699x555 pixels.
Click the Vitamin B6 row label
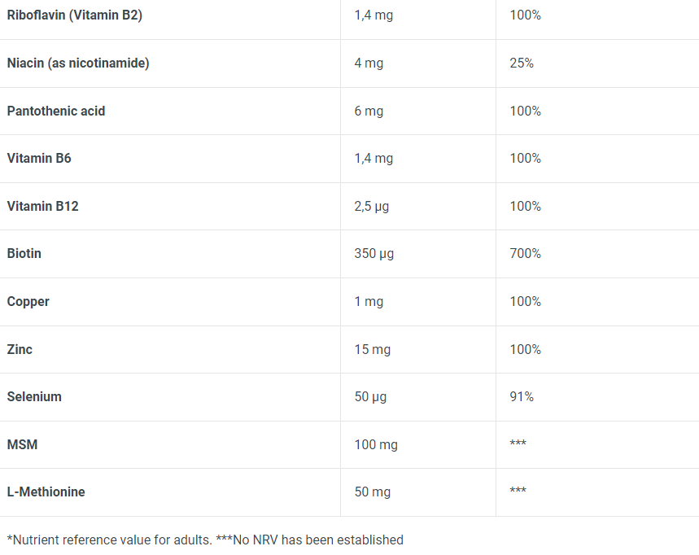tap(39, 158)
